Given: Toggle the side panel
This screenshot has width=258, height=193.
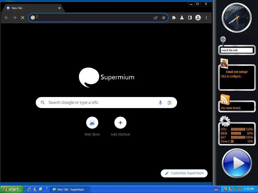Looking at the screenshot, I should click(190, 18).
